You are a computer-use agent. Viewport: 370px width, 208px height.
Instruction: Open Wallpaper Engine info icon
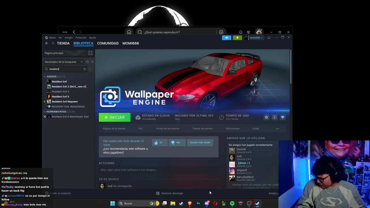click(275, 117)
